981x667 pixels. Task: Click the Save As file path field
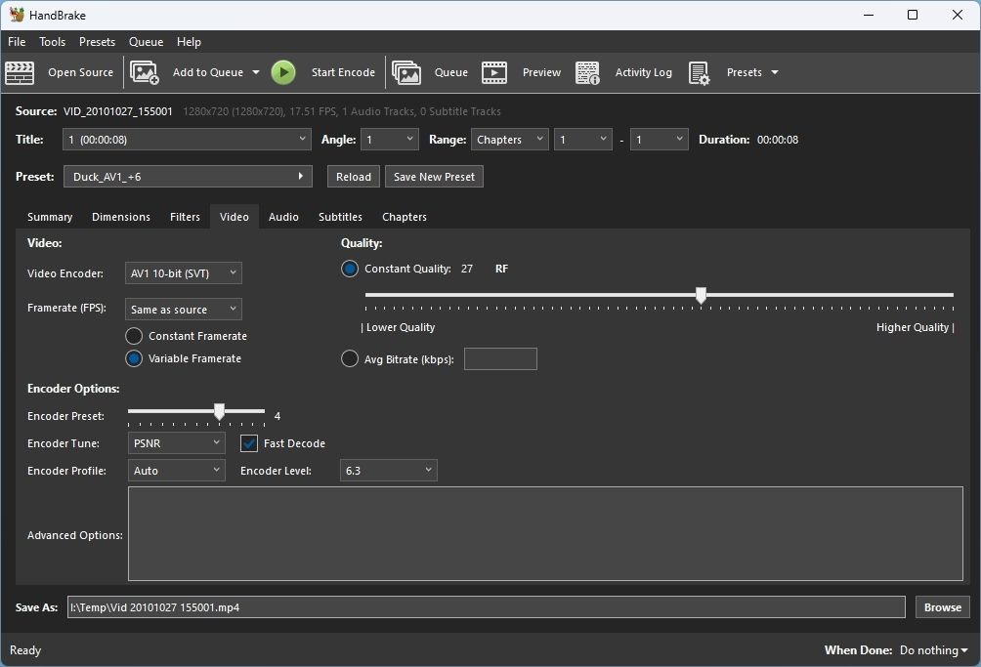pyautogui.click(x=486, y=606)
